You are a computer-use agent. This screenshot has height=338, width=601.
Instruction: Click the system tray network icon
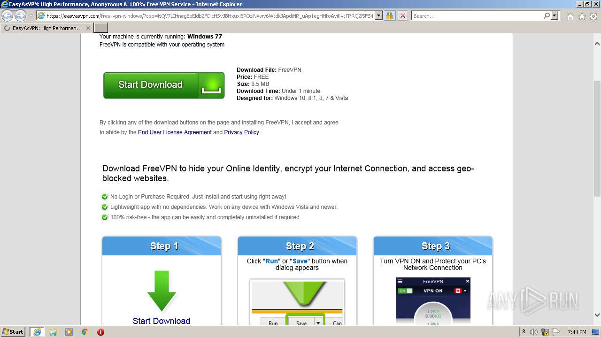click(x=546, y=332)
